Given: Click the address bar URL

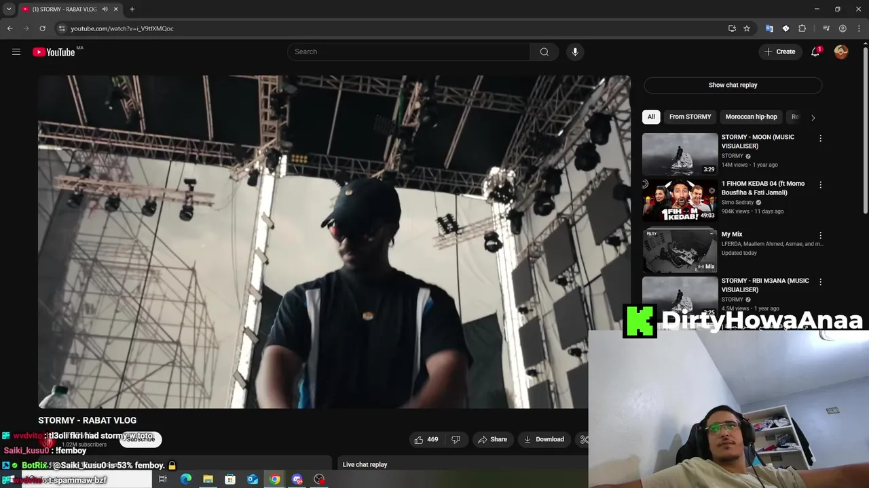Looking at the screenshot, I should pos(122,28).
